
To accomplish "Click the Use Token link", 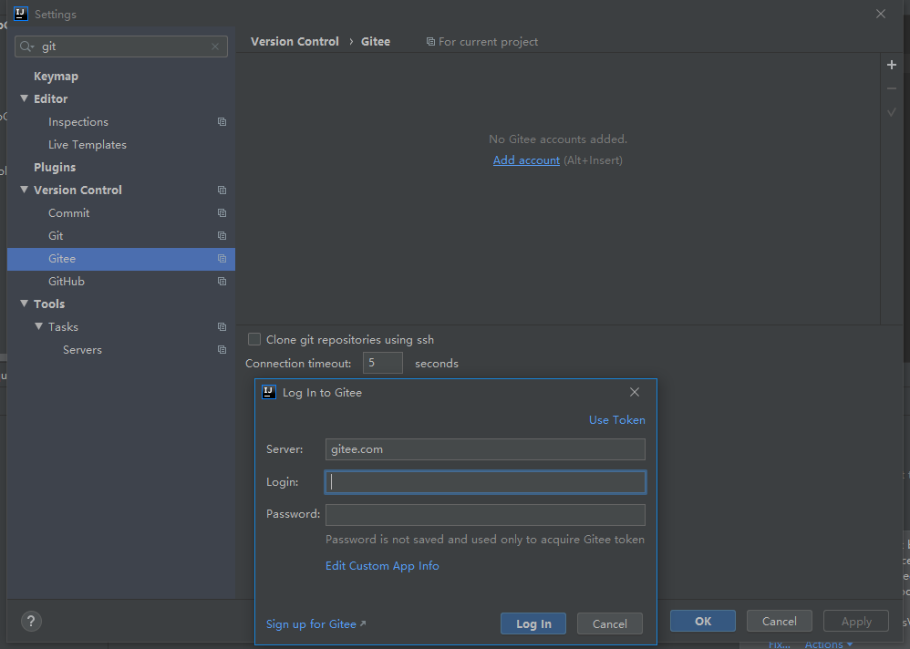I will tap(616, 420).
